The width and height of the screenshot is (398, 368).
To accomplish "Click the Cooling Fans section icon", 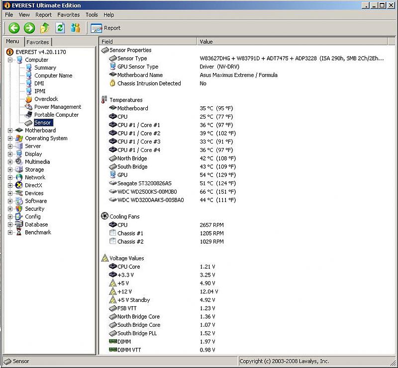I will pos(104,216).
